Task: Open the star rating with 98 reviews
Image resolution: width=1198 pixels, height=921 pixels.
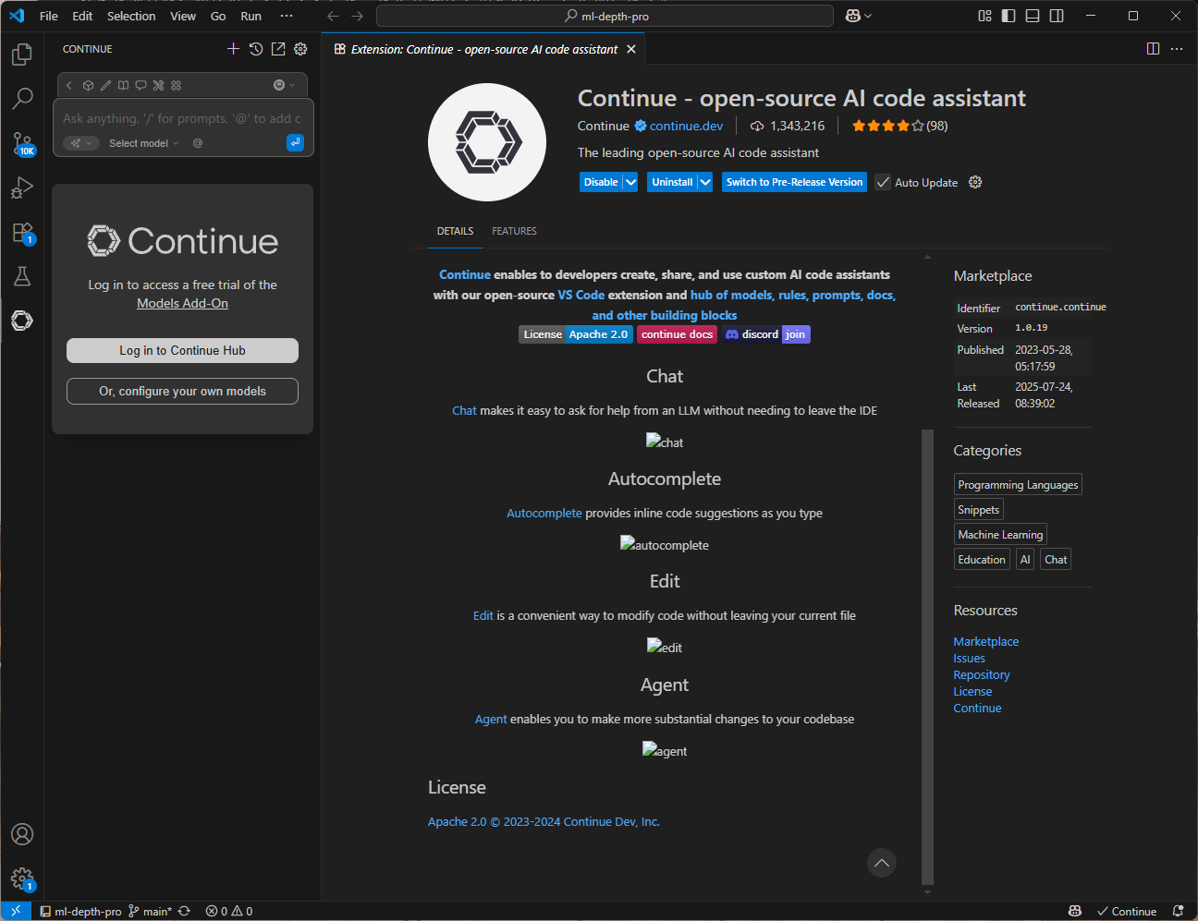Action: pyautogui.click(x=899, y=126)
